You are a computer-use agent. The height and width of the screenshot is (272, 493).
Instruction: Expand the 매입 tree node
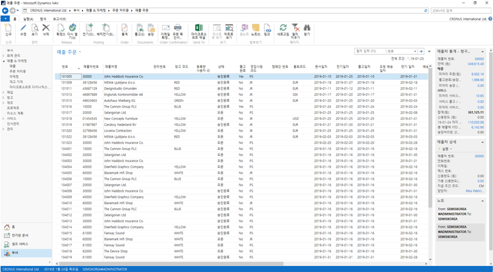(x=4, y=92)
